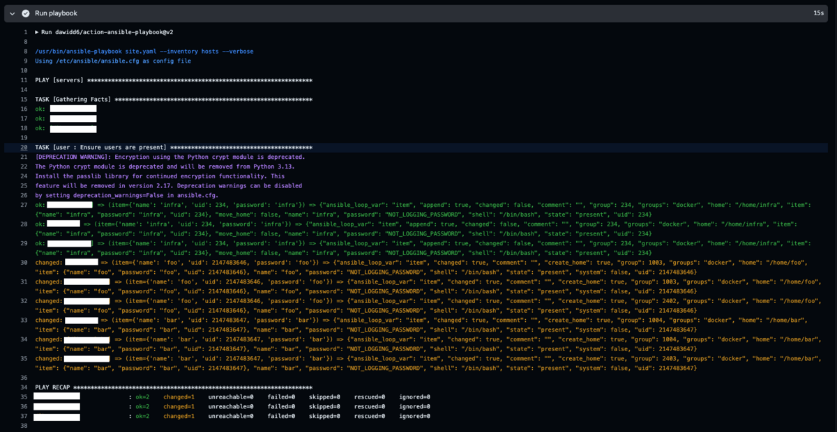Click the Python crypt module is deprecated line 22

pos(165,167)
